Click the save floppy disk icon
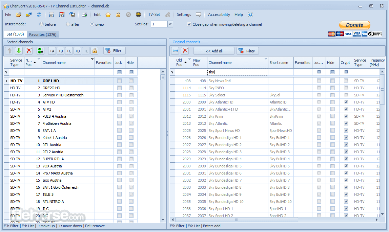This screenshot has width=389, height=232. pos(52,15)
